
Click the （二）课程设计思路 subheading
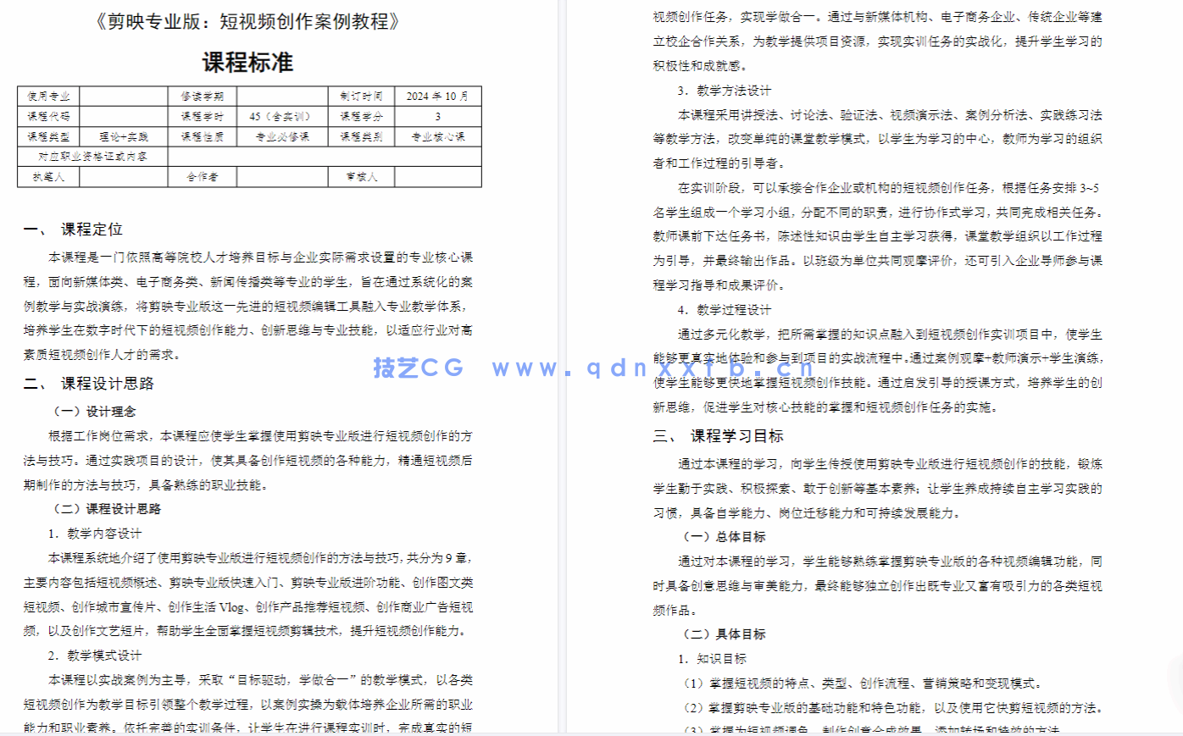(107, 509)
